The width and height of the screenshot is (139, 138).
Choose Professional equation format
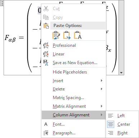[x=74, y=45]
